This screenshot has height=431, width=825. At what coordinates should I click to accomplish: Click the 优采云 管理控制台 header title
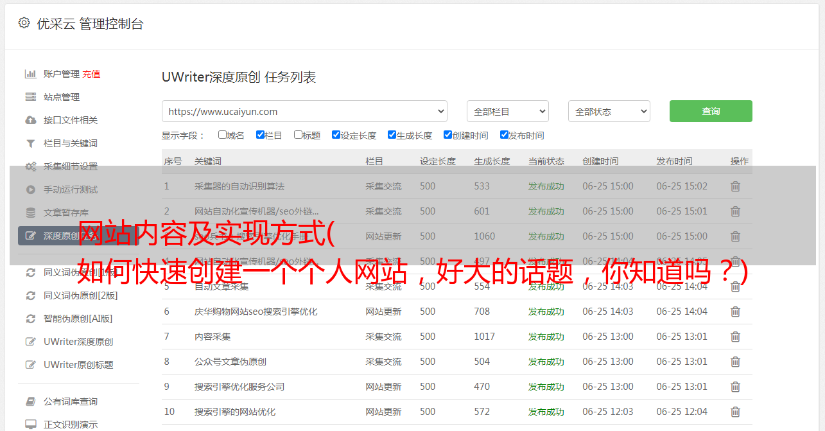click(90, 24)
